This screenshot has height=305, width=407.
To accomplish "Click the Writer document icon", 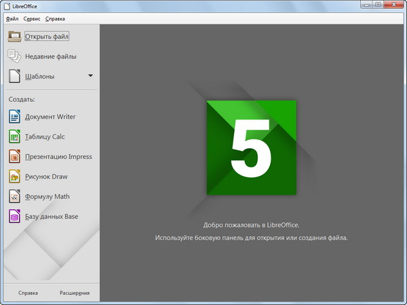I will tap(15, 117).
